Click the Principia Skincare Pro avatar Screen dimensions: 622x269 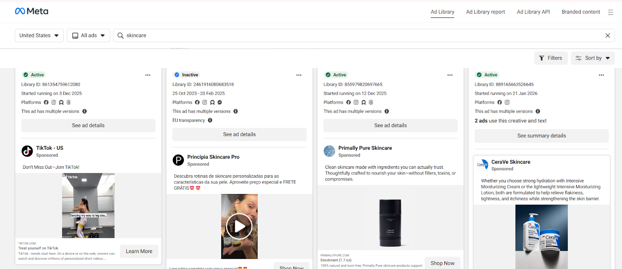pyautogui.click(x=178, y=160)
